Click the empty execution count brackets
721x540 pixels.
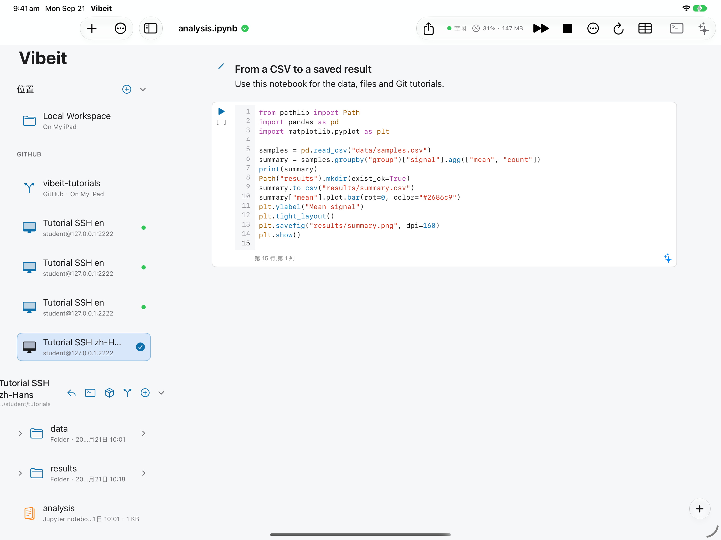[x=221, y=122]
